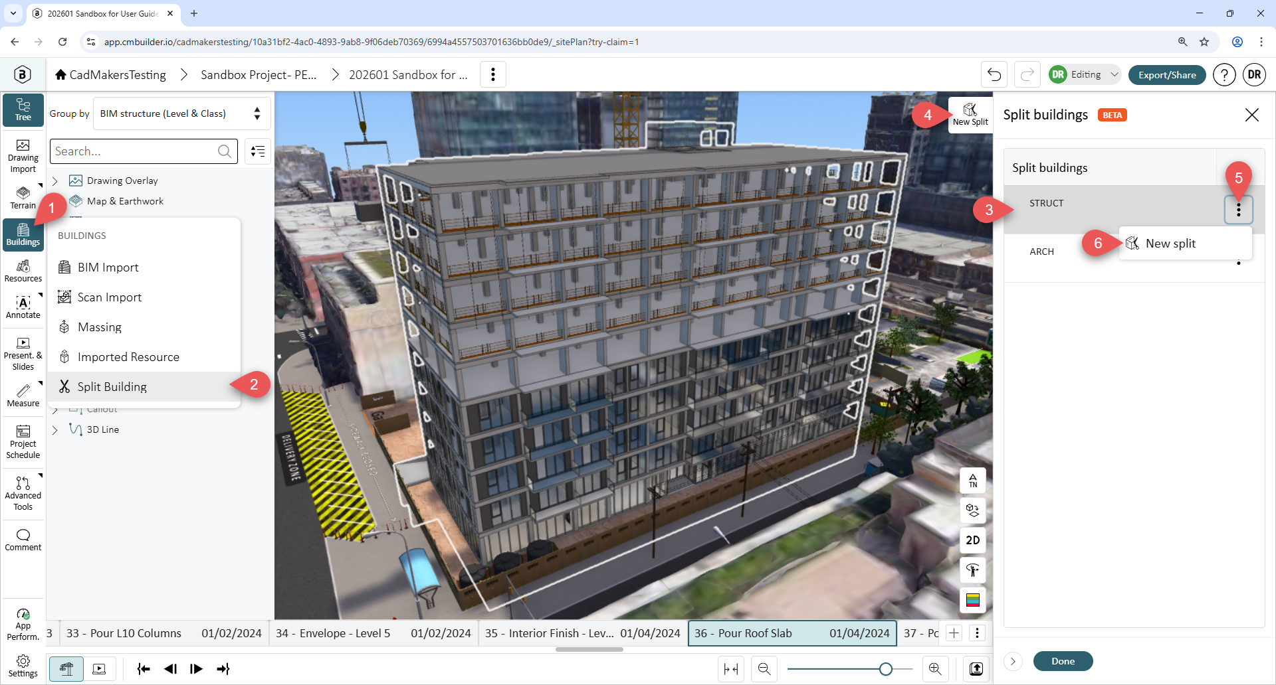Switch to 2D view
This screenshot has height=685, width=1276.
coord(973,540)
